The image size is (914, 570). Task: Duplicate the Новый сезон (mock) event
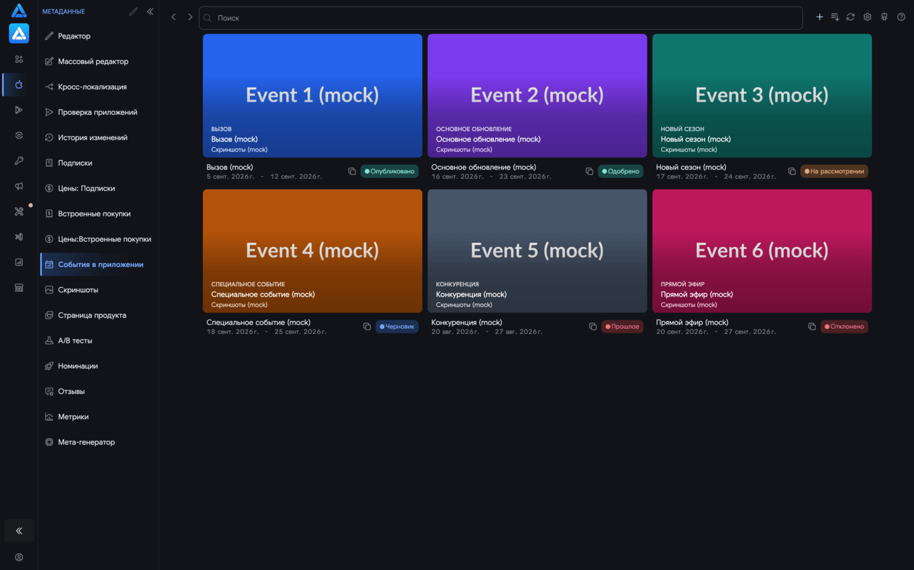[791, 171]
